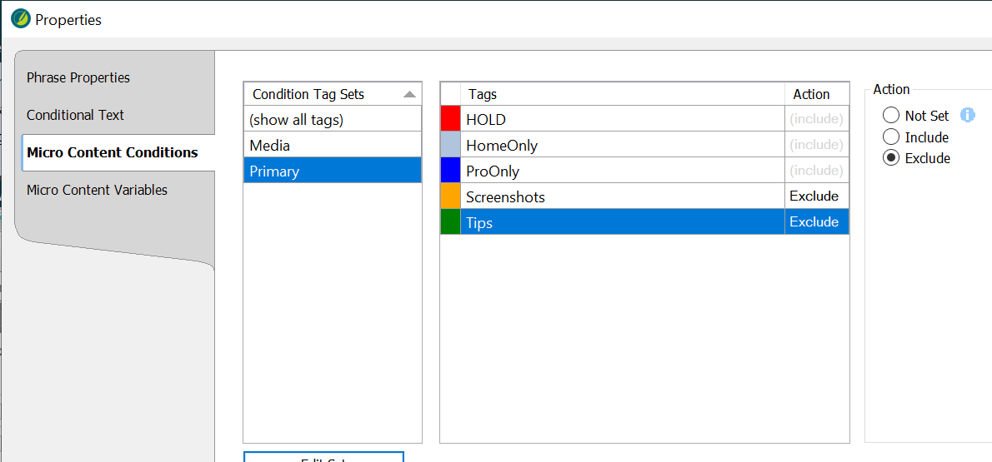Select the Exclude radio button
Screen dimensions: 992x462
click(891, 158)
